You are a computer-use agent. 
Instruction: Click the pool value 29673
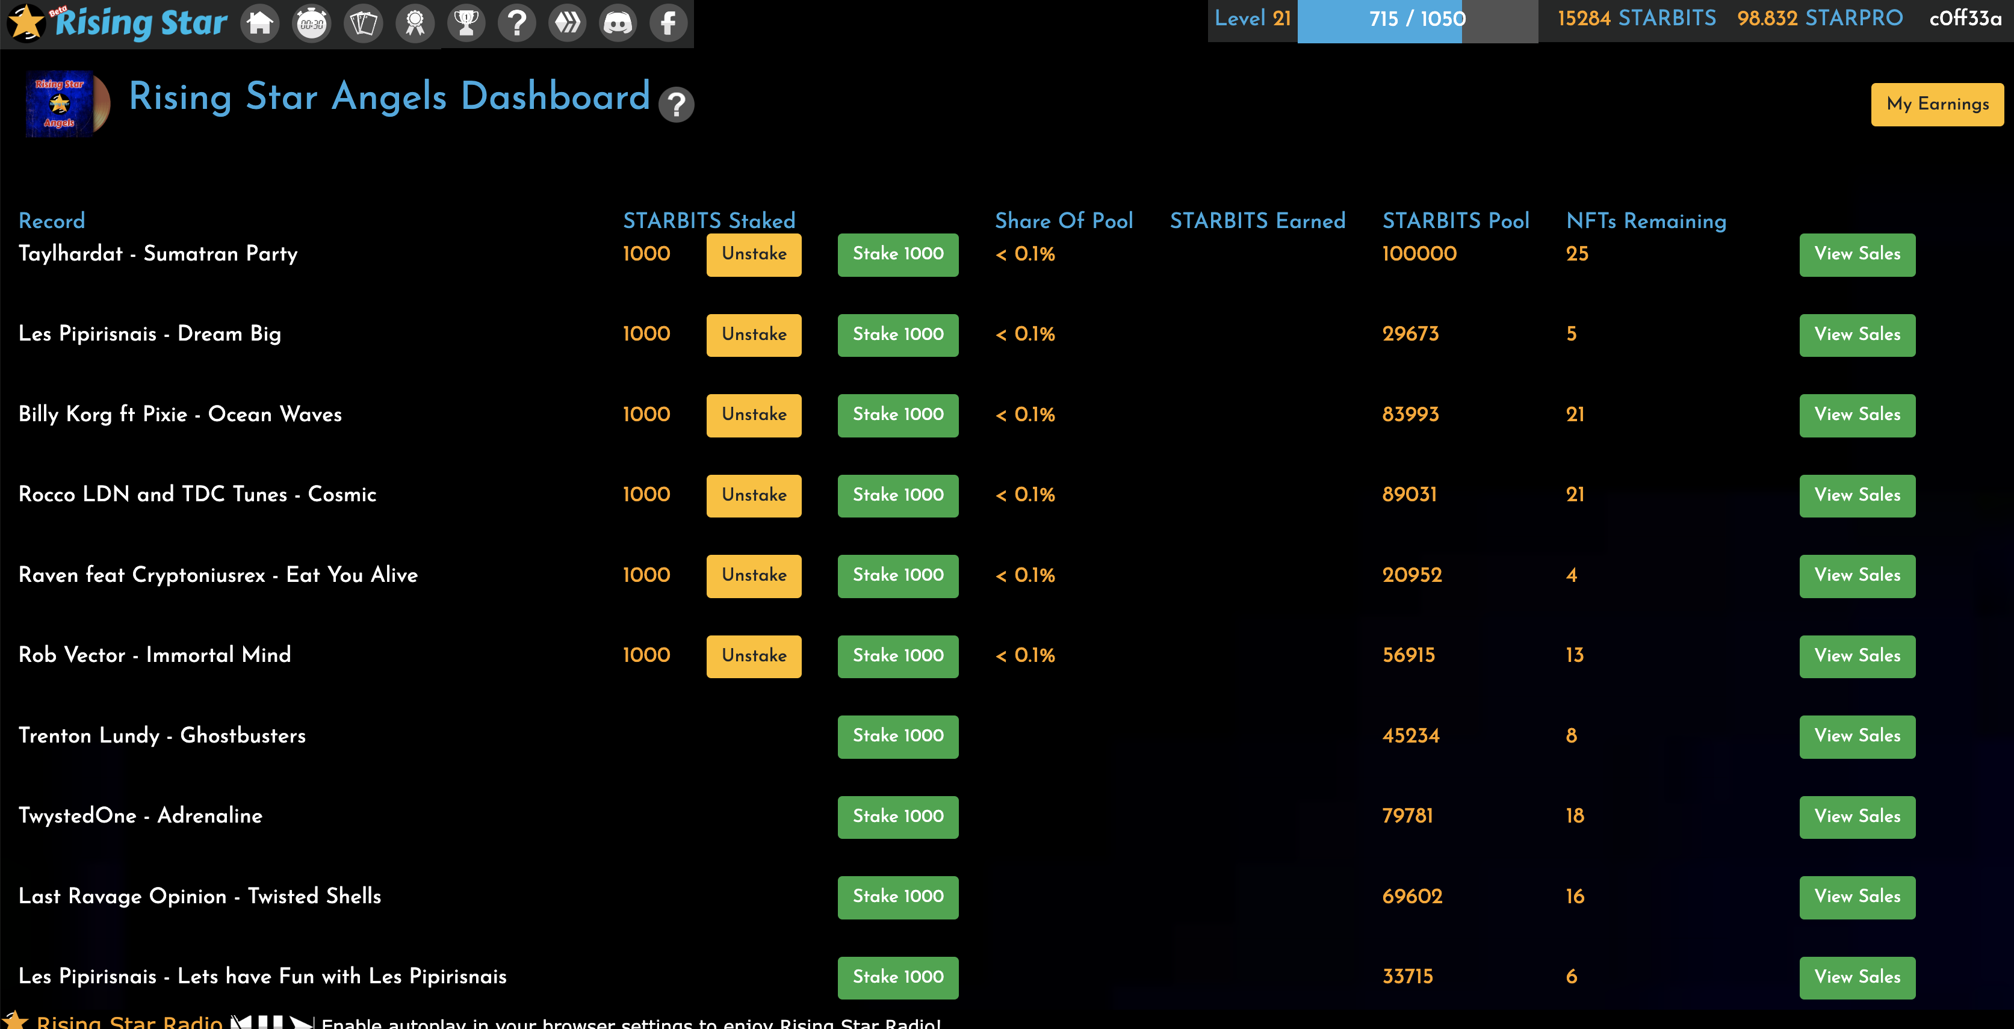[x=1410, y=335]
